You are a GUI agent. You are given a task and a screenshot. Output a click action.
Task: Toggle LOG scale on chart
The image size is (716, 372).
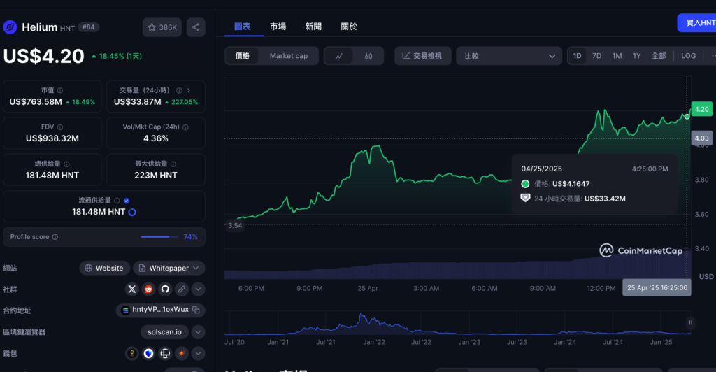(x=688, y=56)
